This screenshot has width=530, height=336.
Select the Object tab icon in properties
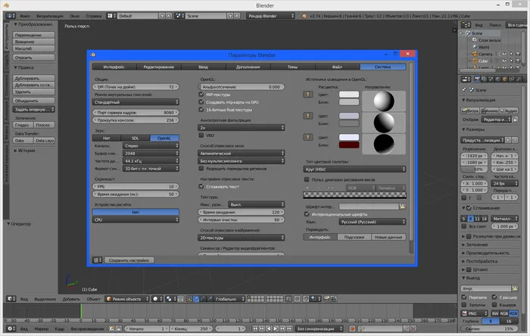[505, 79]
